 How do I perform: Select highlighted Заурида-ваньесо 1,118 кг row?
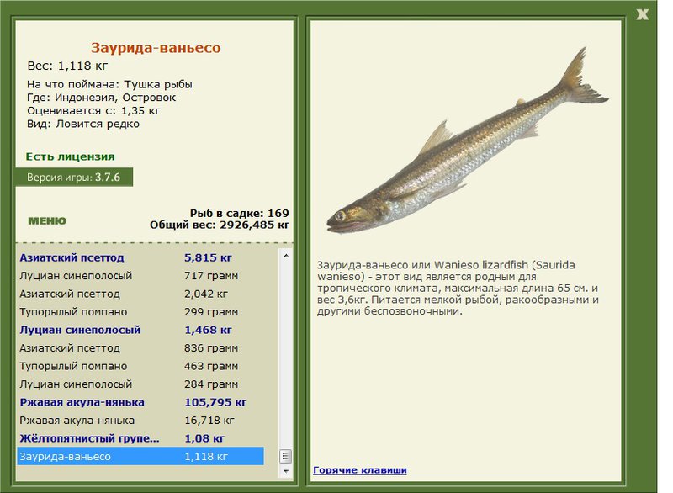click(140, 456)
